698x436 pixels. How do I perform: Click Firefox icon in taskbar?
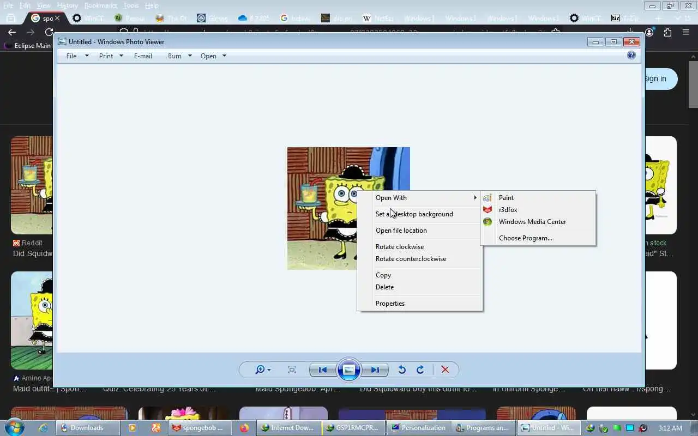pos(244,428)
